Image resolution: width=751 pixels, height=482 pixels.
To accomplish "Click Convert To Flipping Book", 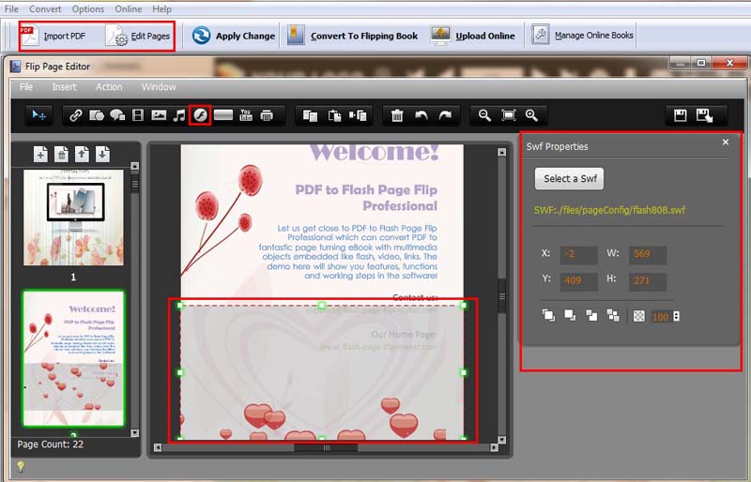I will click(352, 36).
